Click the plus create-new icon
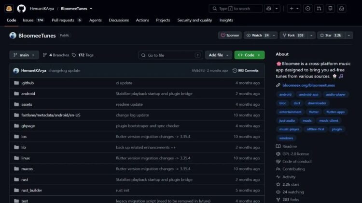362x203 pixels. click(292, 9)
